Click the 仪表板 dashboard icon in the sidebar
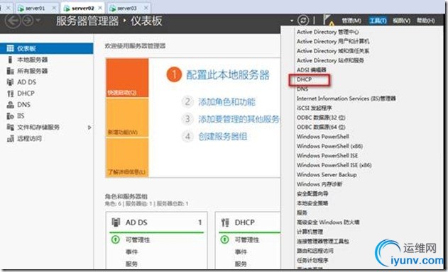This screenshot has height=272, width=448. [x=10, y=48]
